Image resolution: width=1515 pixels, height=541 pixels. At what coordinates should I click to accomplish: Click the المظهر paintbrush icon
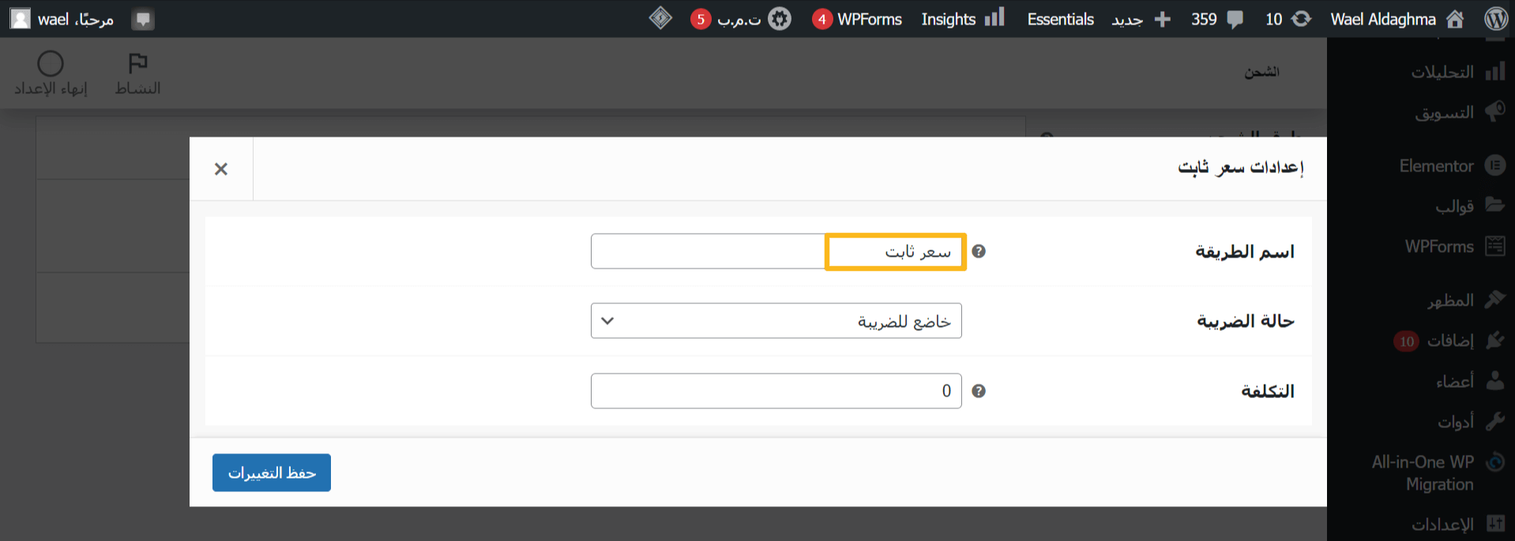(1494, 299)
